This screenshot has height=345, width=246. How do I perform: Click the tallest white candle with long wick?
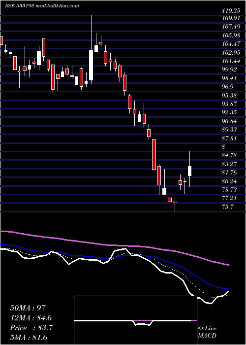pos(91,65)
